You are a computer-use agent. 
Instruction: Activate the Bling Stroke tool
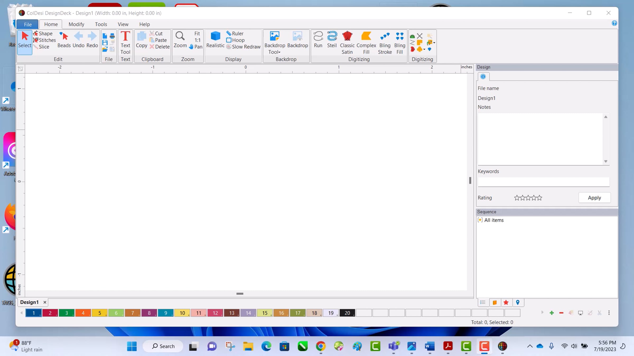click(x=385, y=42)
